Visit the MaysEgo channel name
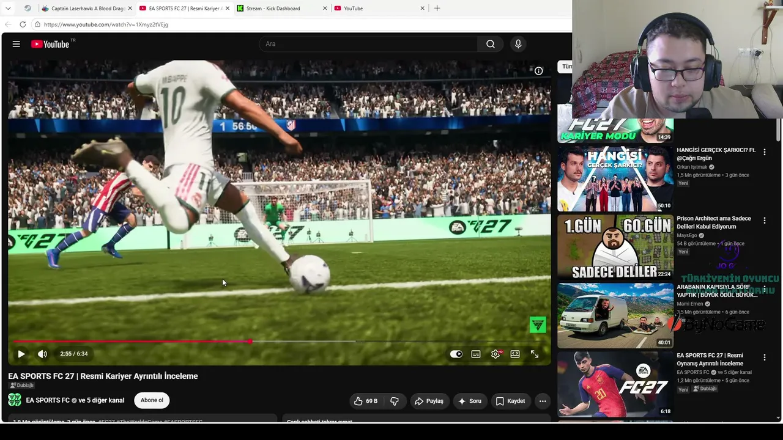The height and width of the screenshot is (440, 783). [687, 235]
